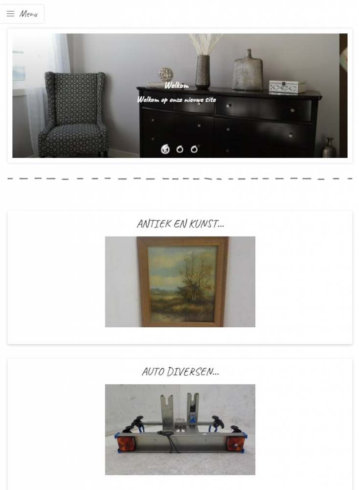Click 'Welkom op onze nieuwe site' caption

(177, 99)
